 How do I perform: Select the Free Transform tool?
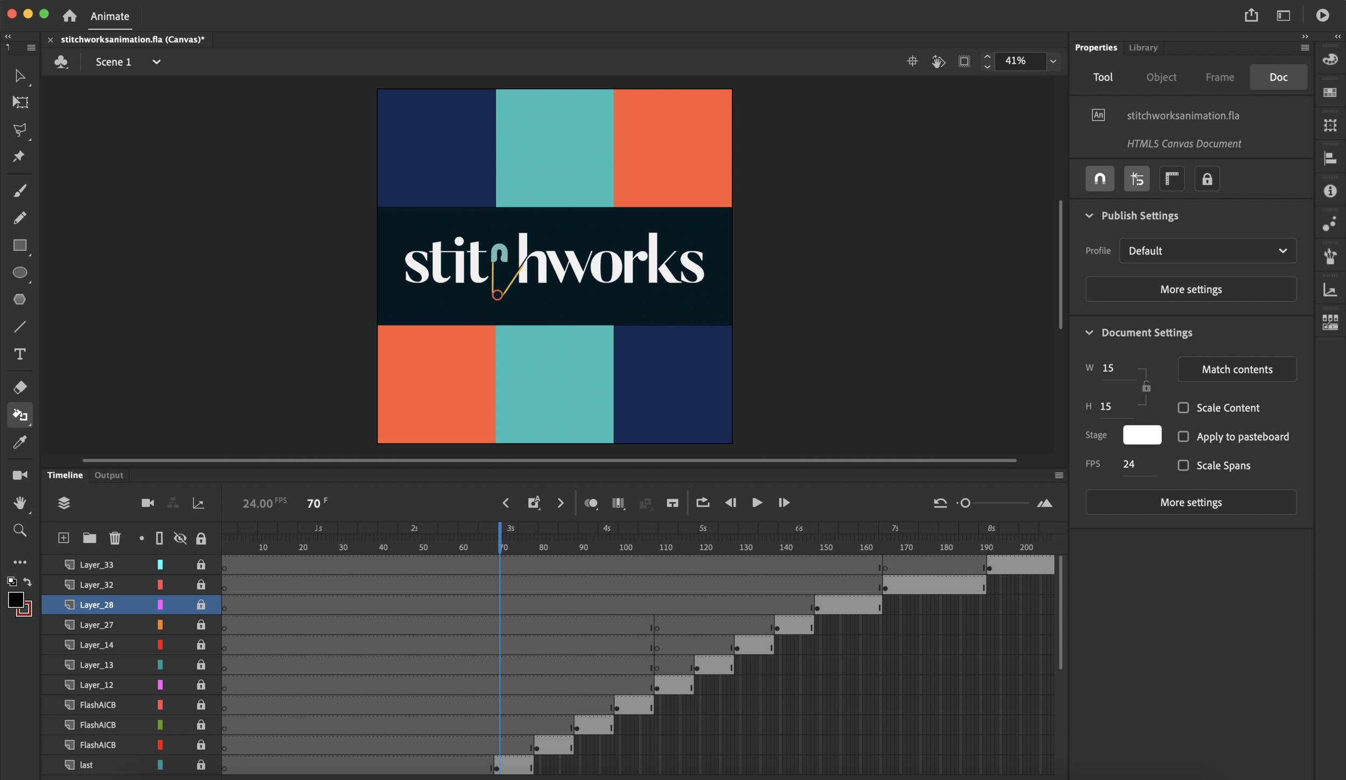point(20,102)
